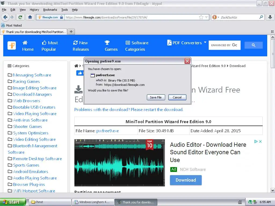Open Android Emulators category
The height and width of the screenshot is (206, 275).
click(x=31, y=171)
